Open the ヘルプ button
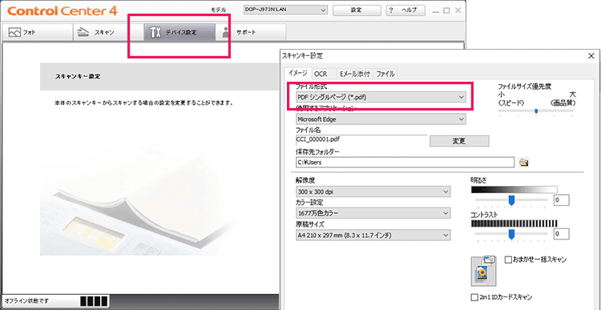Screen dimensions: 601x310 406,10
